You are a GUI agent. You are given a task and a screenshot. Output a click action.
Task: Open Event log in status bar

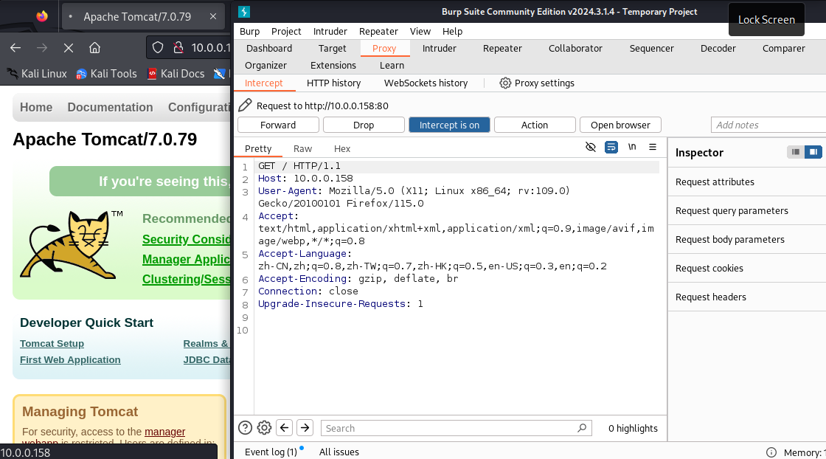tap(271, 452)
